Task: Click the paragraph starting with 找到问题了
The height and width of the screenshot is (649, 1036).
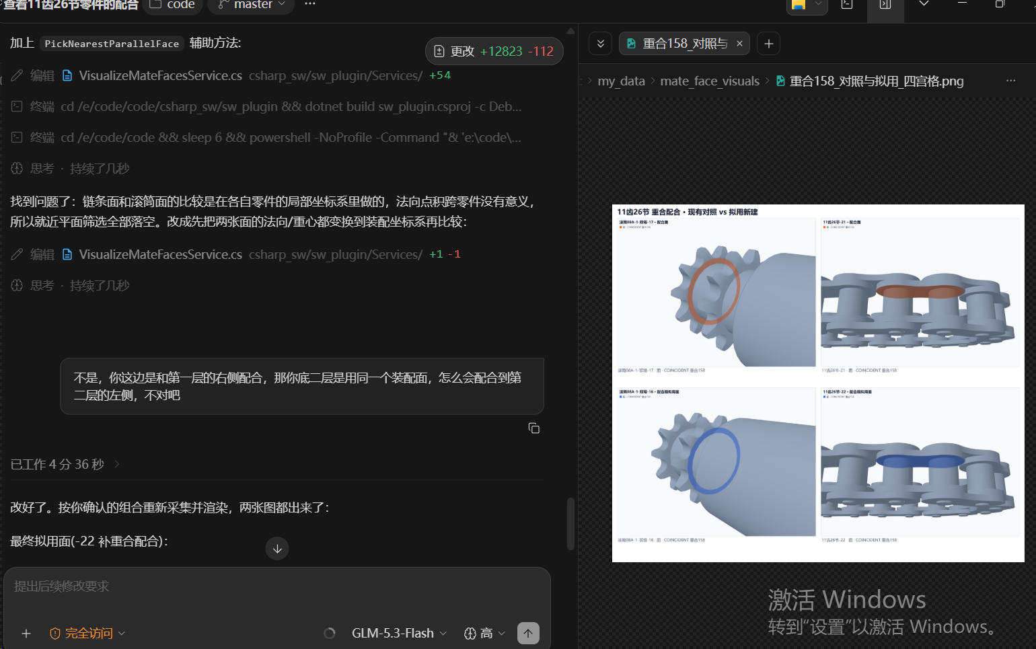Action: pyautogui.click(x=273, y=212)
